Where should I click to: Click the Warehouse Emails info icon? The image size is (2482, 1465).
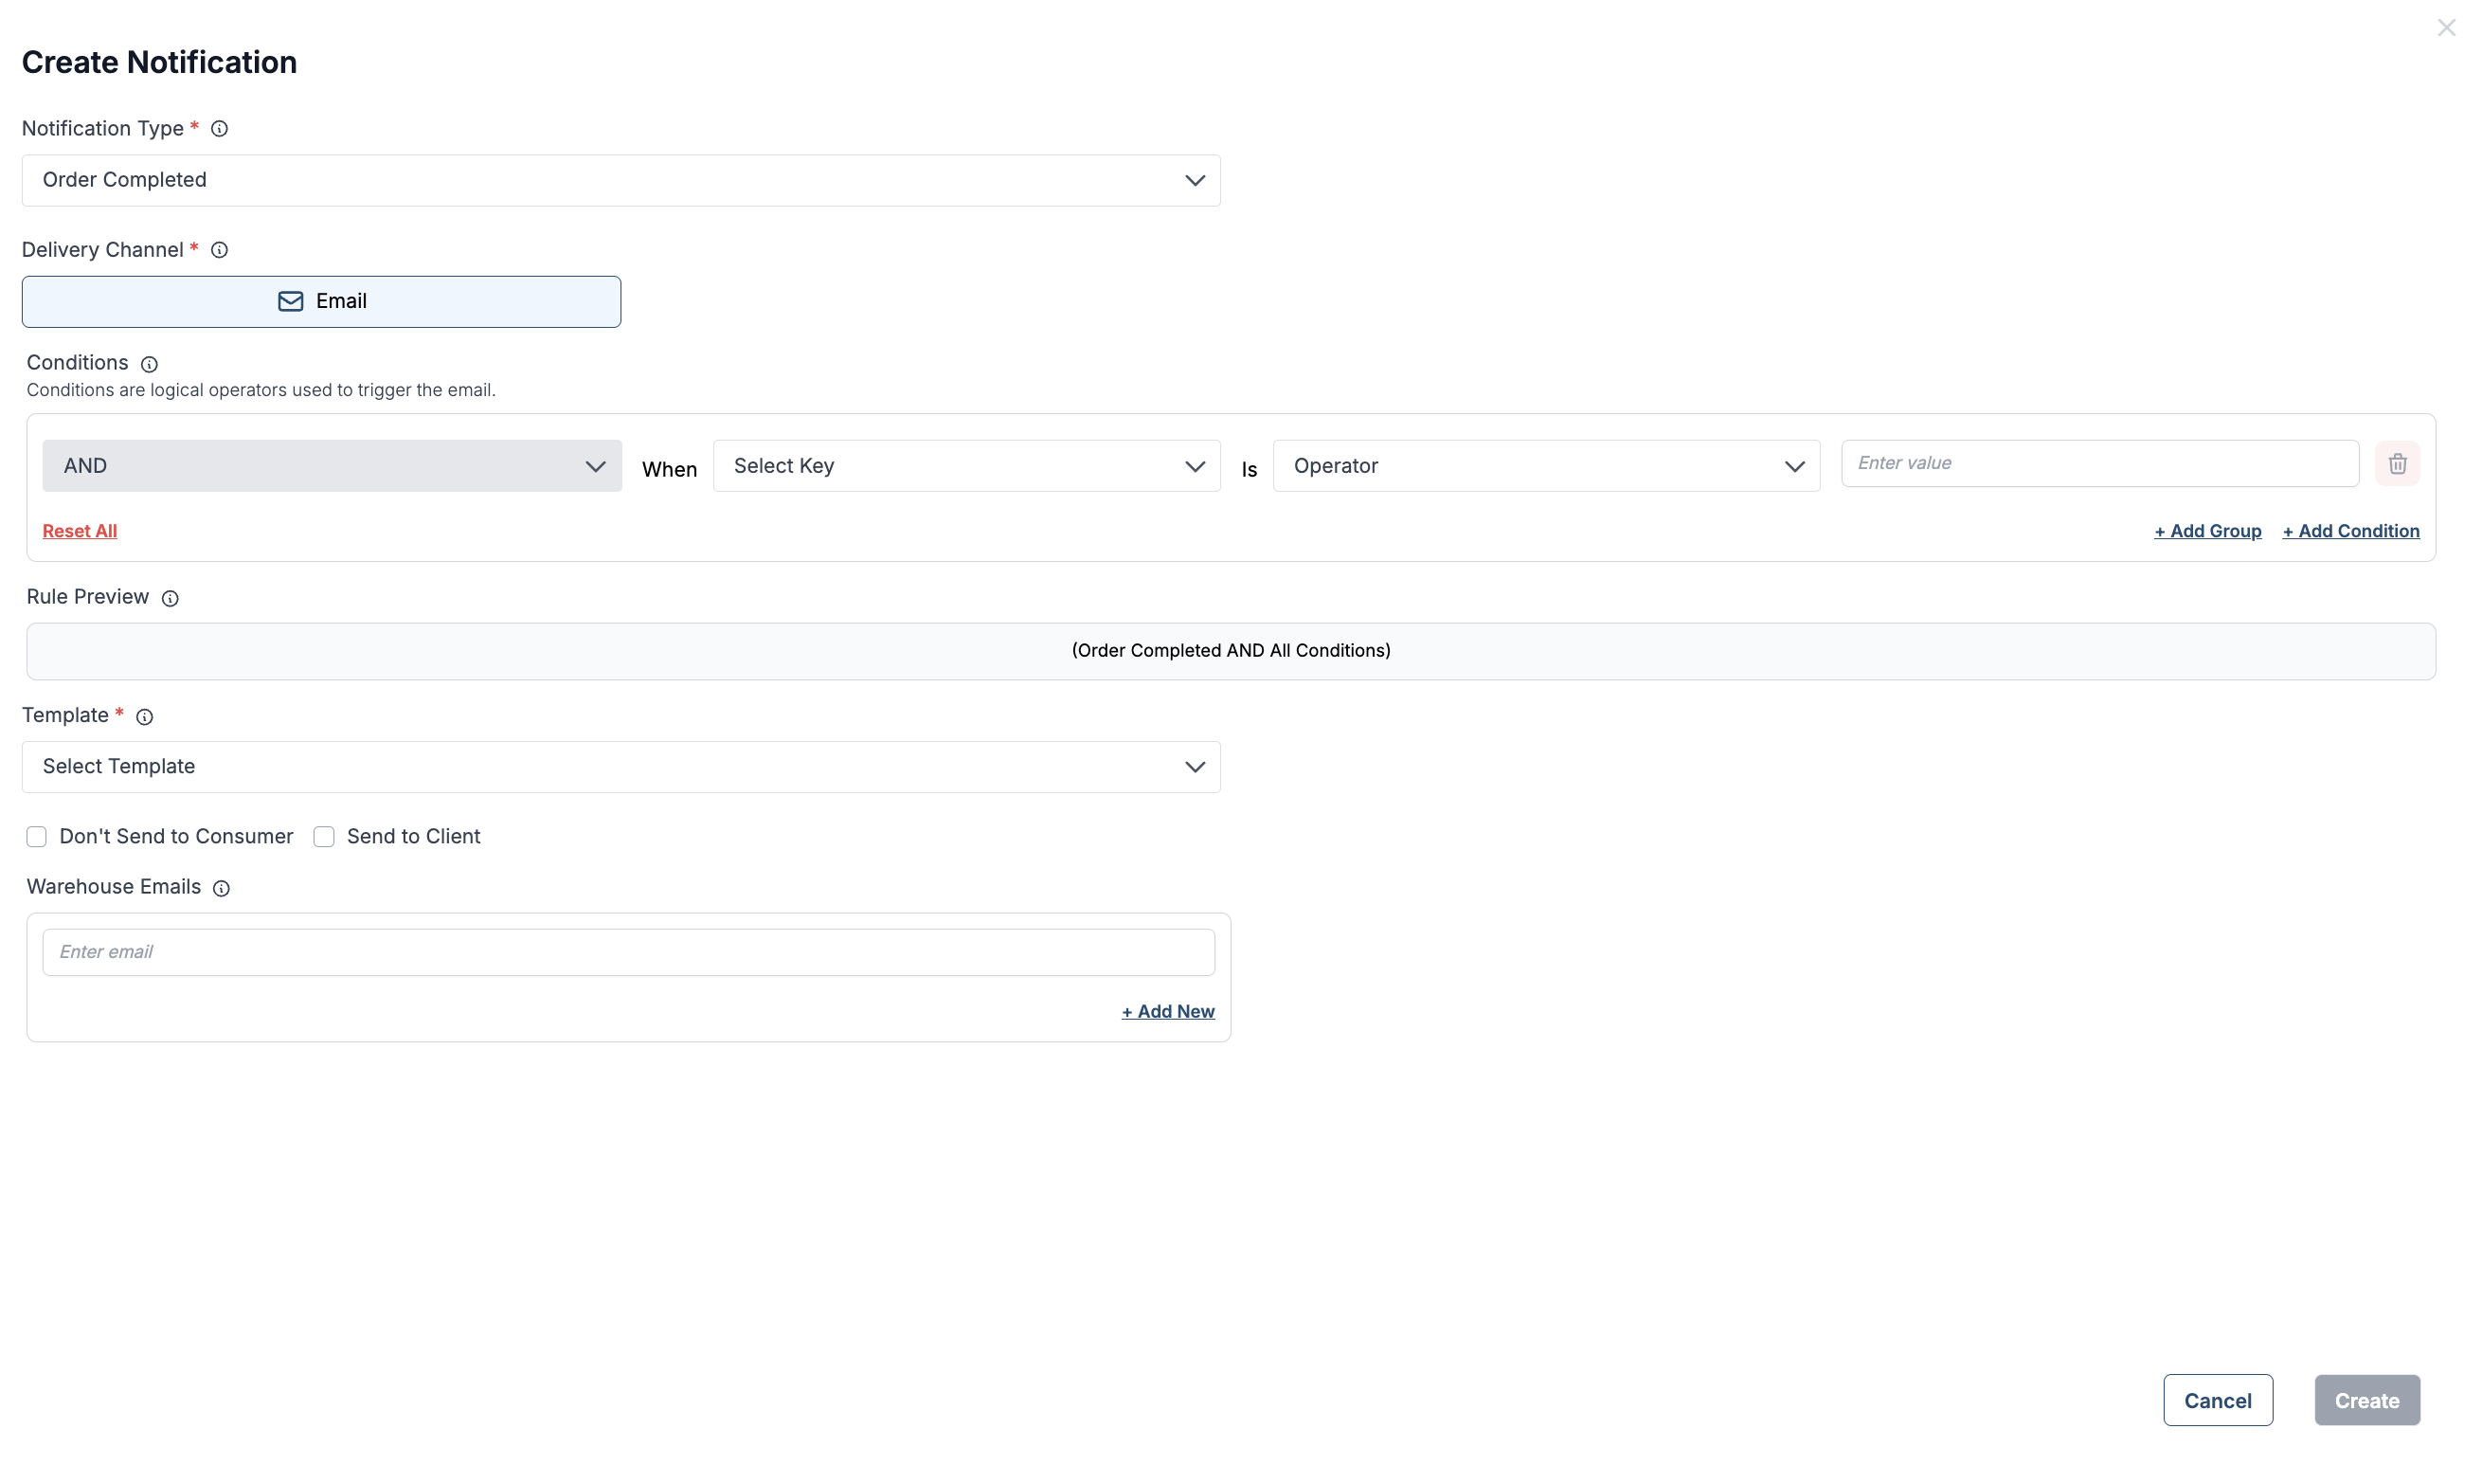pos(221,888)
